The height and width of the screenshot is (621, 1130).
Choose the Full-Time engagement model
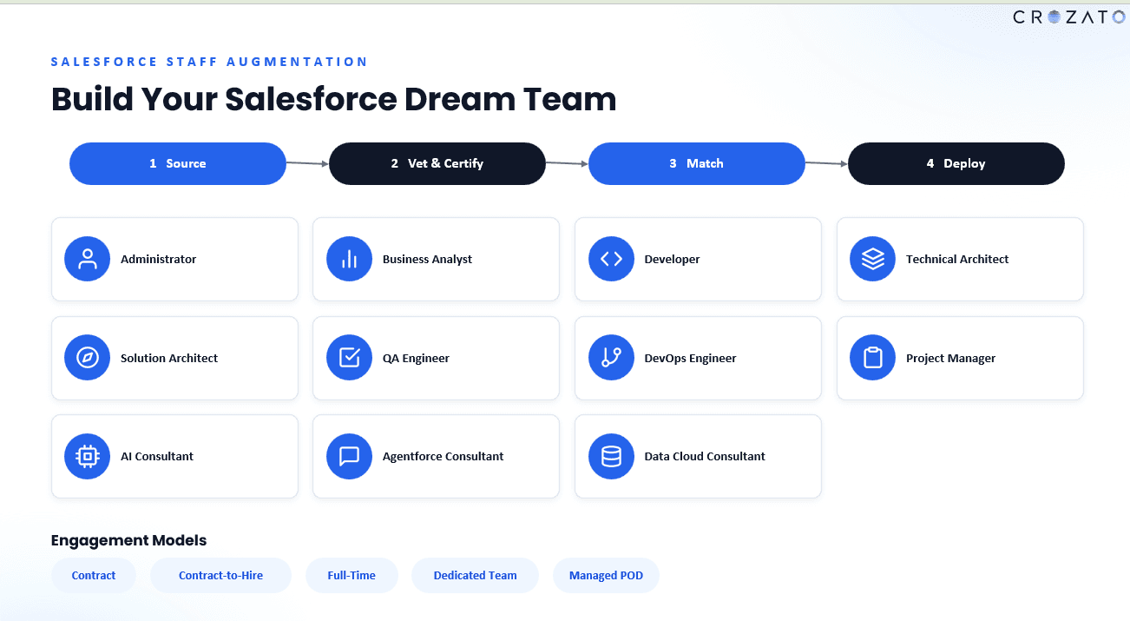tap(351, 575)
